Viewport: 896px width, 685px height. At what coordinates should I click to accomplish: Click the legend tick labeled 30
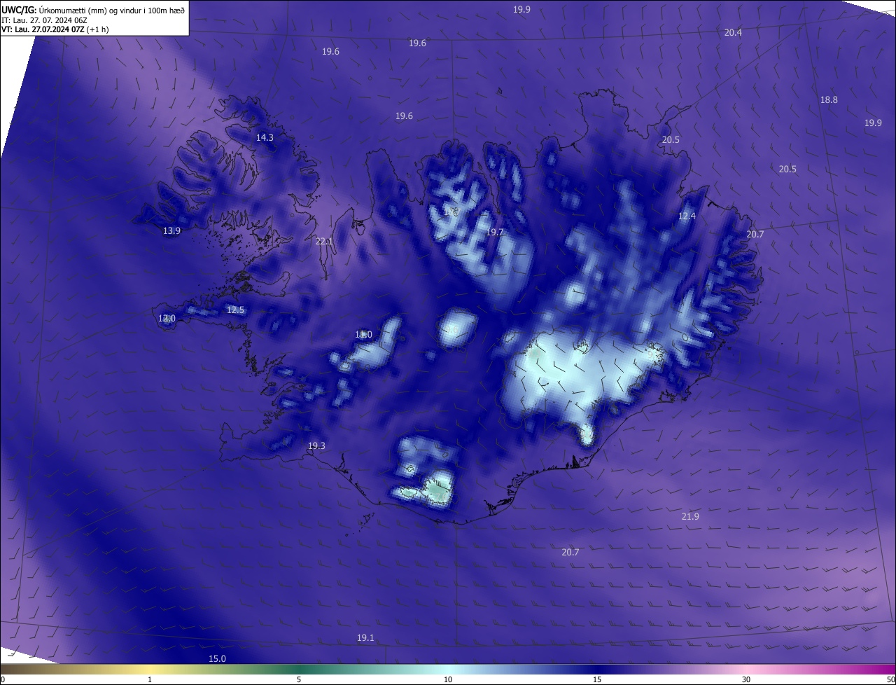pyautogui.click(x=746, y=679)
